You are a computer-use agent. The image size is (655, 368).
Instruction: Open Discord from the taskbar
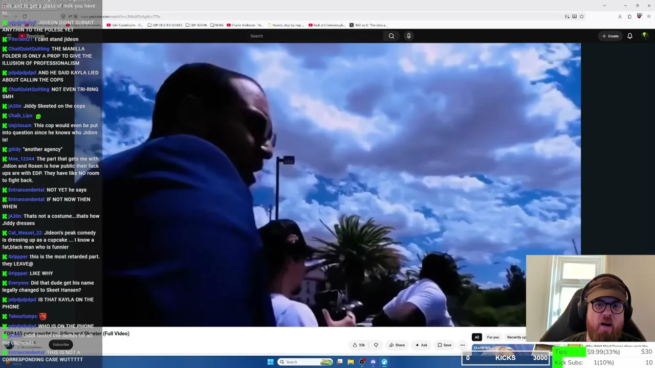[373, 362]
